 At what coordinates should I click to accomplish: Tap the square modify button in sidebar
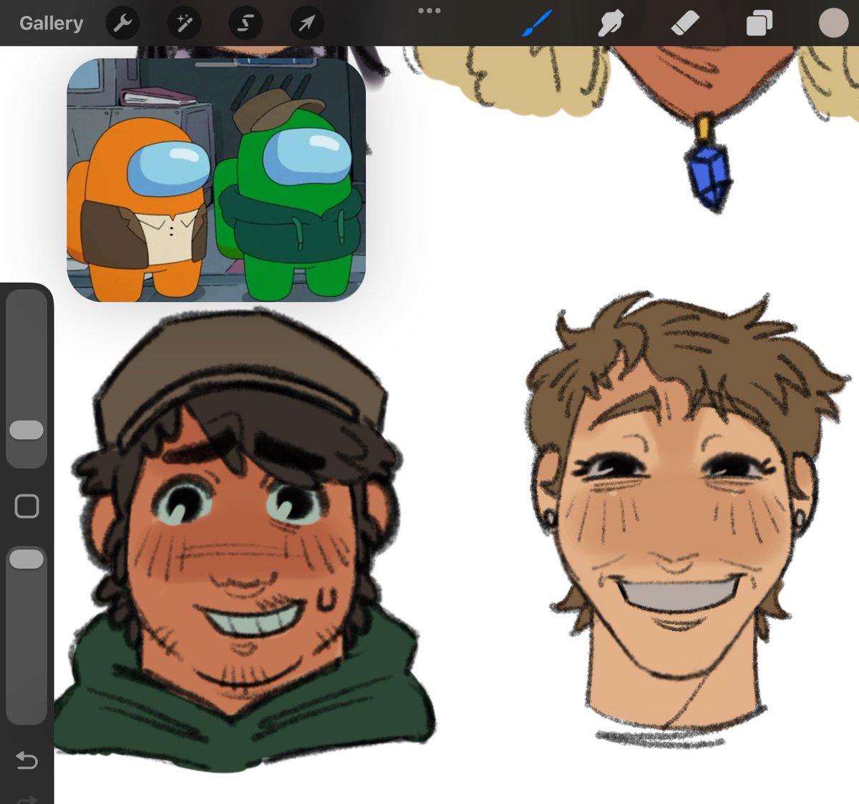pos(26,506)
